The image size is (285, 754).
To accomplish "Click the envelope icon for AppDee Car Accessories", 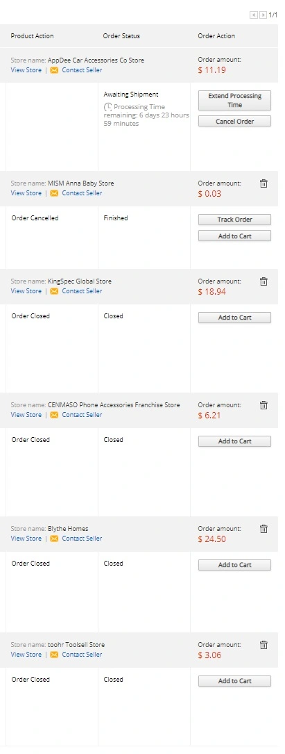I will click(54, 70).
